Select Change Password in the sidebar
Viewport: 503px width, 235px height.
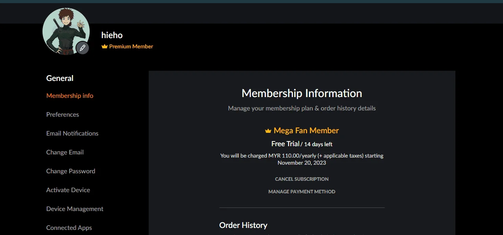(x=71, y=171)
